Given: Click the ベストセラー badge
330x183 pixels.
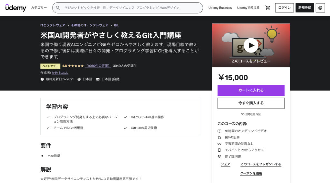Looking at the screenshot, I should tap(50, 66).
